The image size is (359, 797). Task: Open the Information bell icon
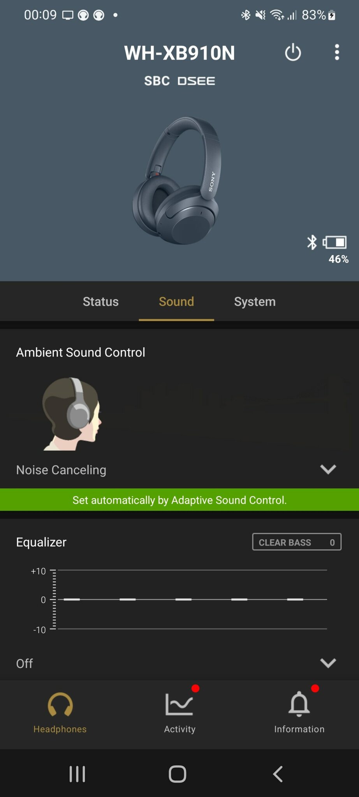tap(299, 704)
